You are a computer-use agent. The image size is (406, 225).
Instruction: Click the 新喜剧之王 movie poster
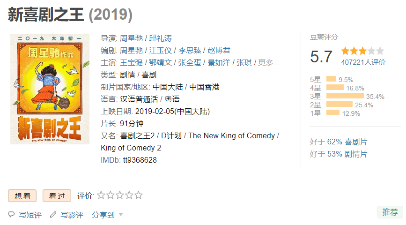(50, 89)
